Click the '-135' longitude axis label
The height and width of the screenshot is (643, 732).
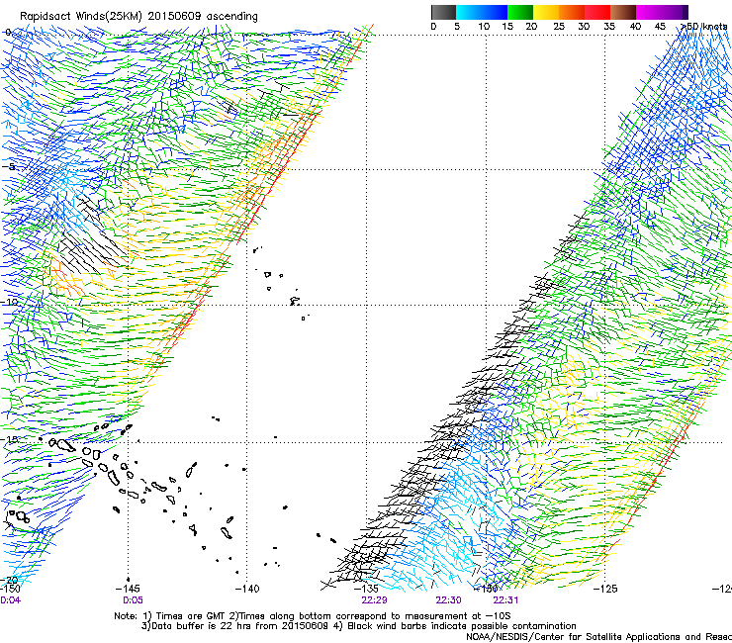pyautogui.click(x=366, y=589)
